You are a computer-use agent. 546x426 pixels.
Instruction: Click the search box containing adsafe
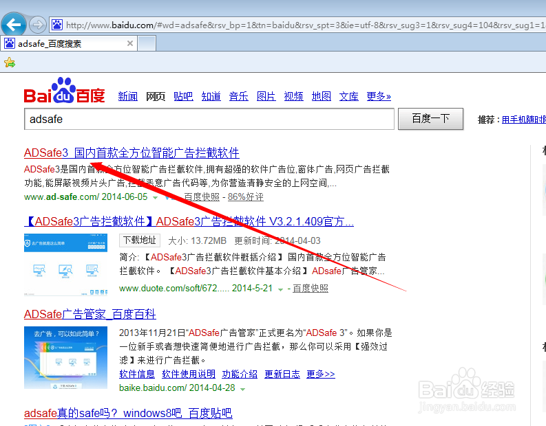pos(209,119)
